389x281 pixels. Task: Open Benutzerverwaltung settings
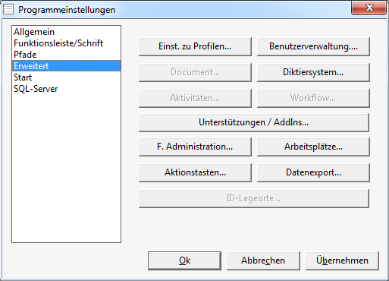(x=313, y=46)
